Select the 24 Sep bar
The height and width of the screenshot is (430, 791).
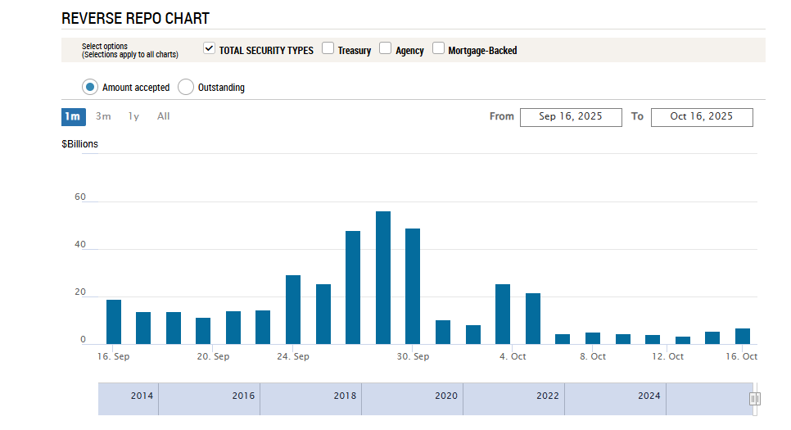[293, 310]
